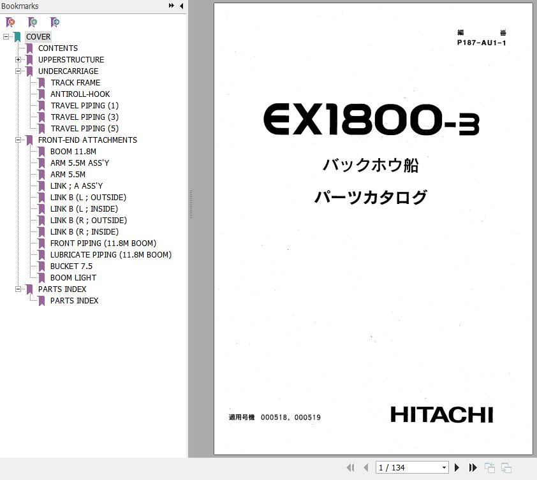This screenshot has height=480, width=537.
Task: Open the FRONT-END ATTACHMENTS bookmark
Action: point(87,140)
